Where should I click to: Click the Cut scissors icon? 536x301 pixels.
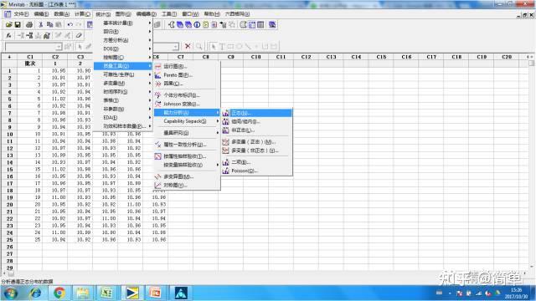(x=41, y=24)
